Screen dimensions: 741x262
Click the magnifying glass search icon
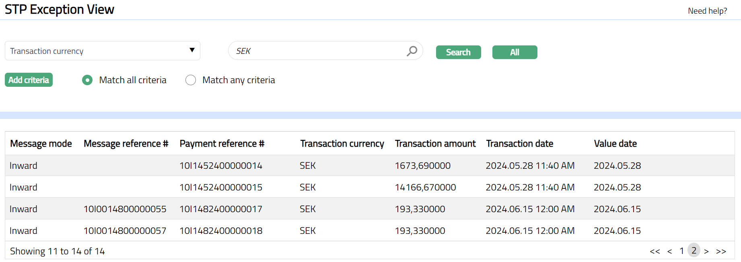[412, 51]
